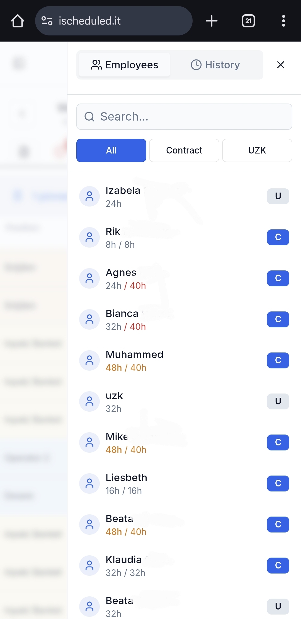Open the tab switcher showing 21 tabs
301x619 pixels.
coord(248,21)
